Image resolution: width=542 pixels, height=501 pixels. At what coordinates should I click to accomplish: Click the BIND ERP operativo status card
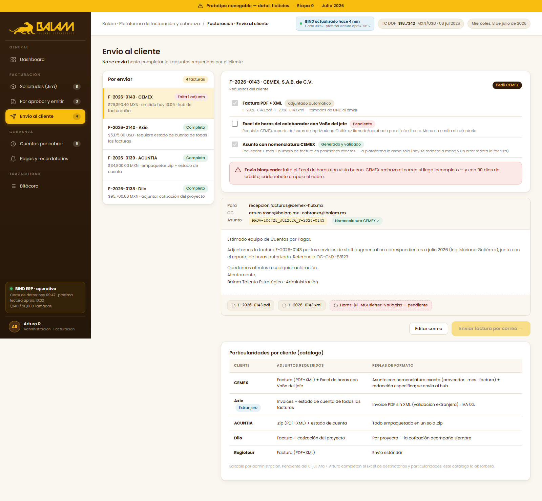pos(45,297)
